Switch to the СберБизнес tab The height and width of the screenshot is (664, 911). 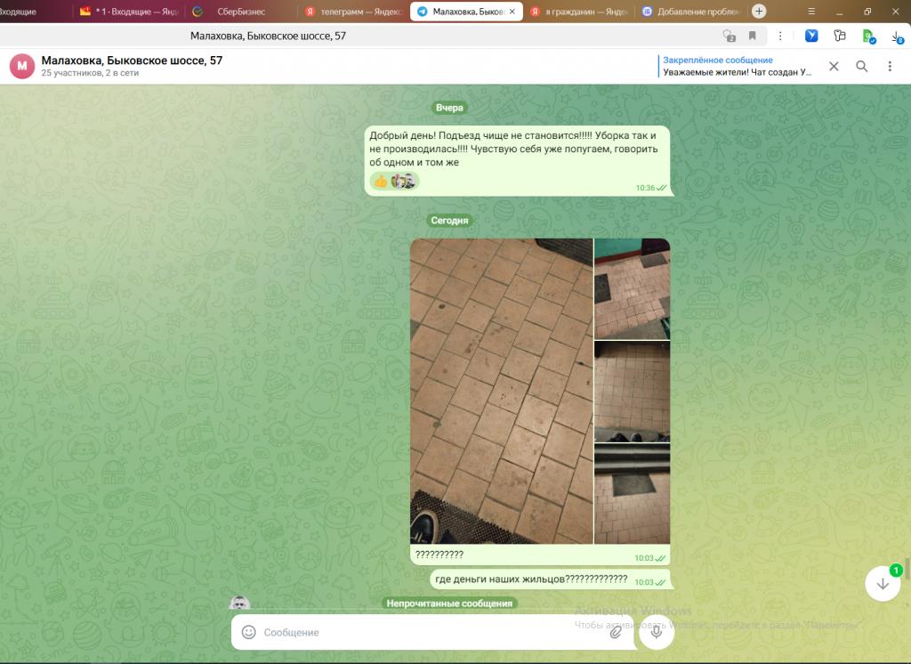235,12
